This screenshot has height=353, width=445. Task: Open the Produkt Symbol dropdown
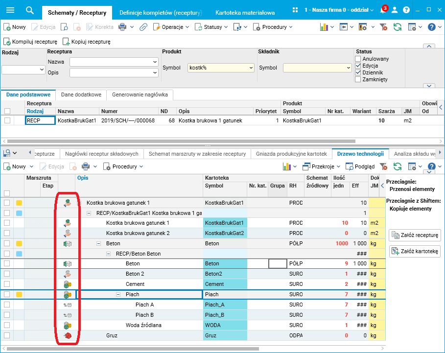[251, 68]
